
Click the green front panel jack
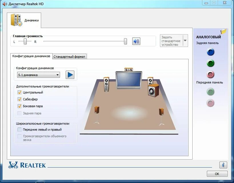click(x=211, y=92)
